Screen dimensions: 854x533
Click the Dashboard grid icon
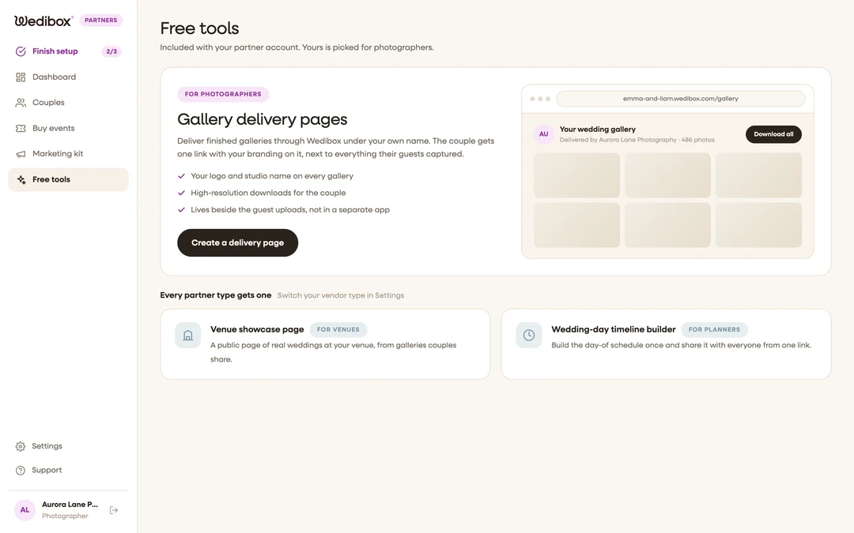pos(21,77)
